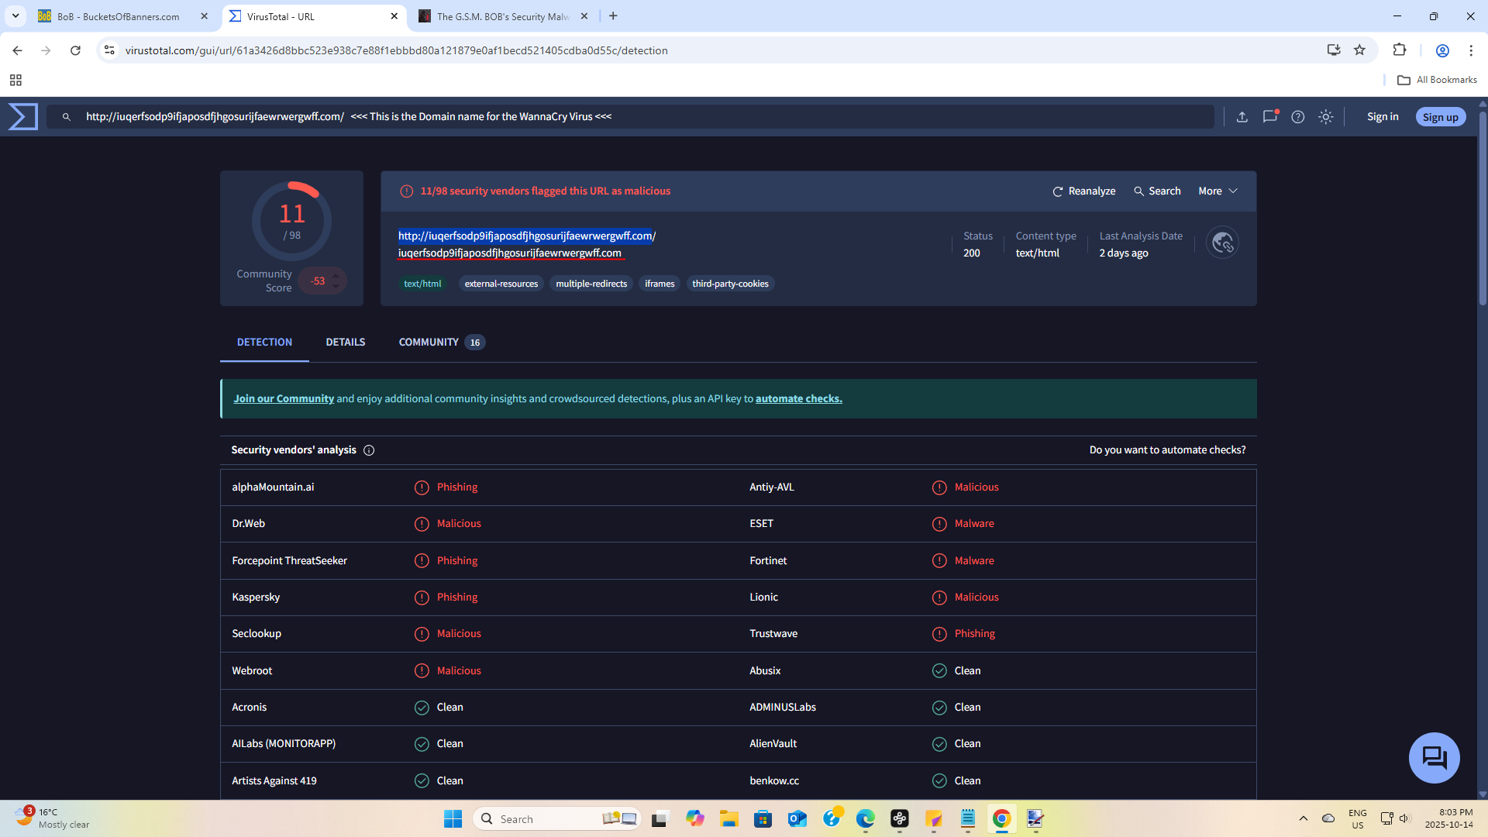Click the globe link icon beside Last Analysis Date
1488x837 pixels.
click(1222, 243)
